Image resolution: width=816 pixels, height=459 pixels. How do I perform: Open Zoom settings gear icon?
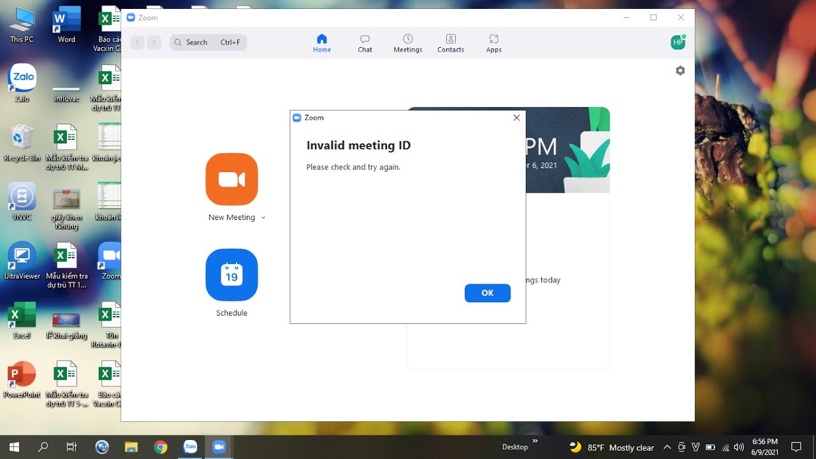(680, 71)
